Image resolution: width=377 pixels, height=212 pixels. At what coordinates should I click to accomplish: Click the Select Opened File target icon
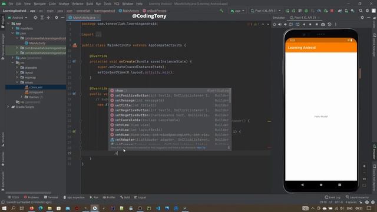(35, 18)
